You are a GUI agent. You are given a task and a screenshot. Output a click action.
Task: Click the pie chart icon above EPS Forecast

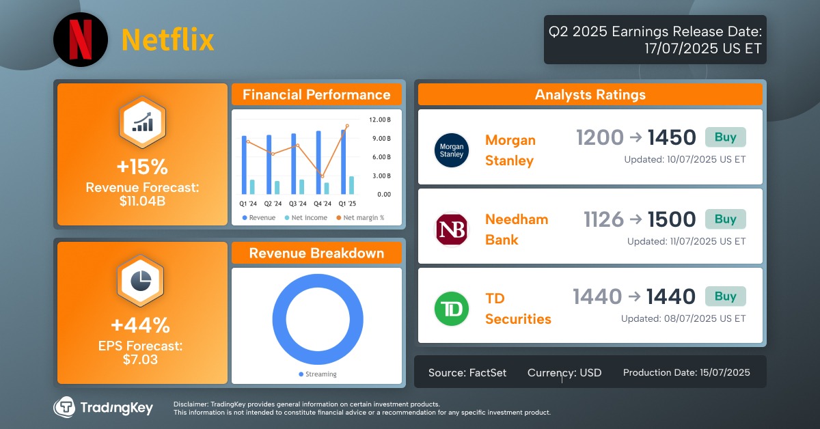[142, 280]
